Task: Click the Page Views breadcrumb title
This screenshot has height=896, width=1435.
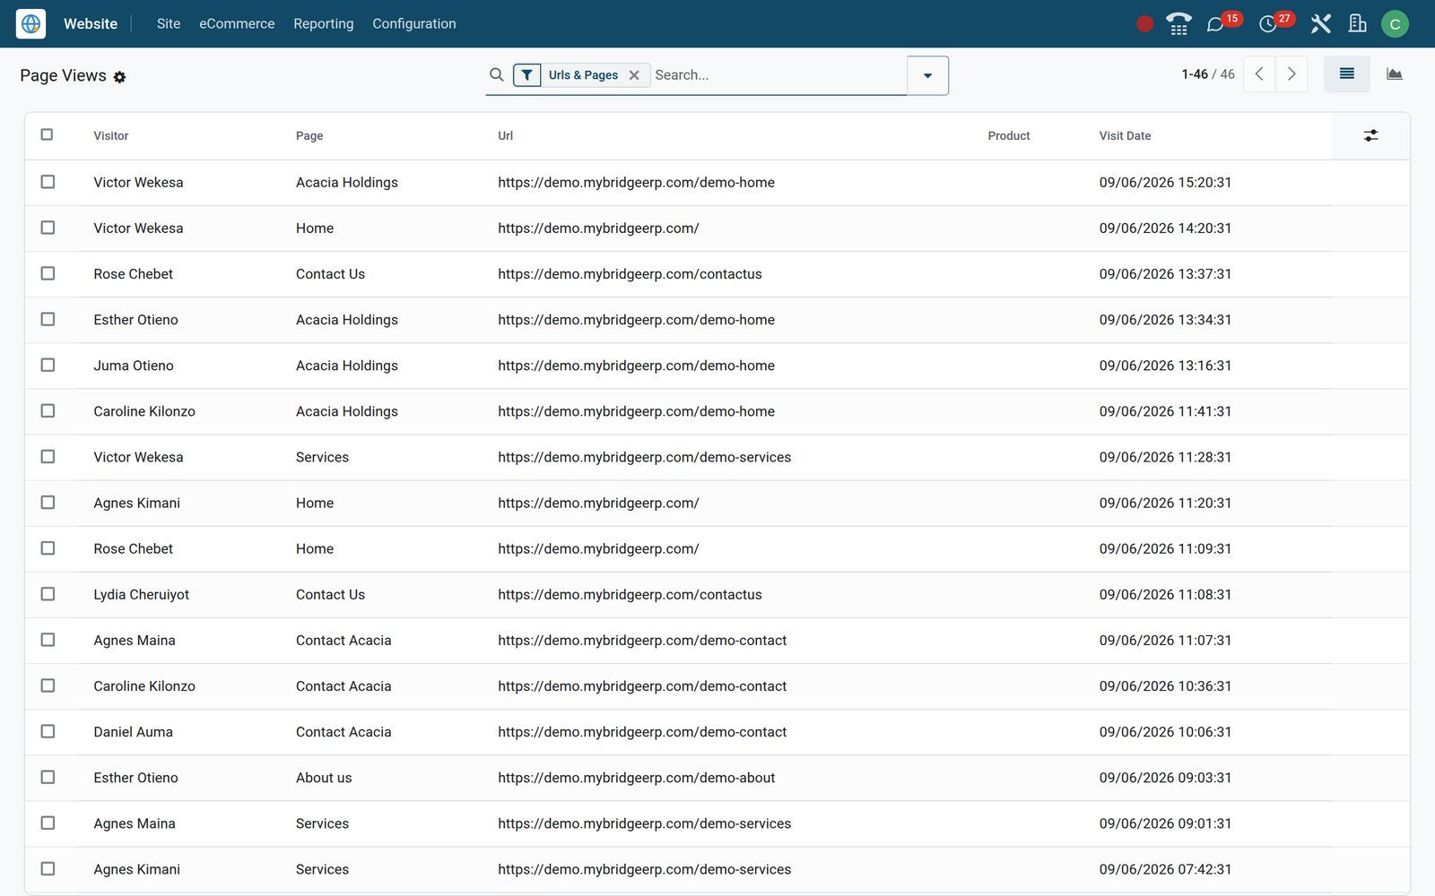Action: (x=63, y=75)
